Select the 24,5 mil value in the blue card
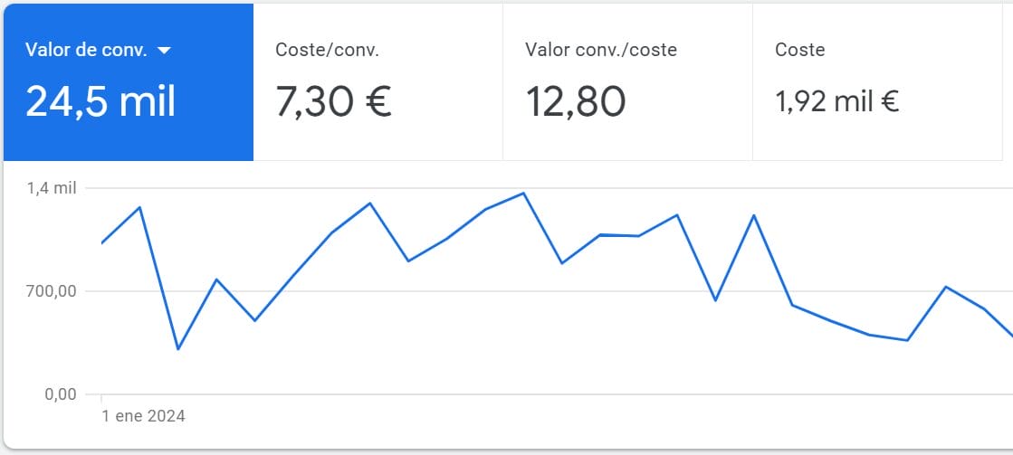The height and width of the screenshot is (455, 1013). click(100, 101)
